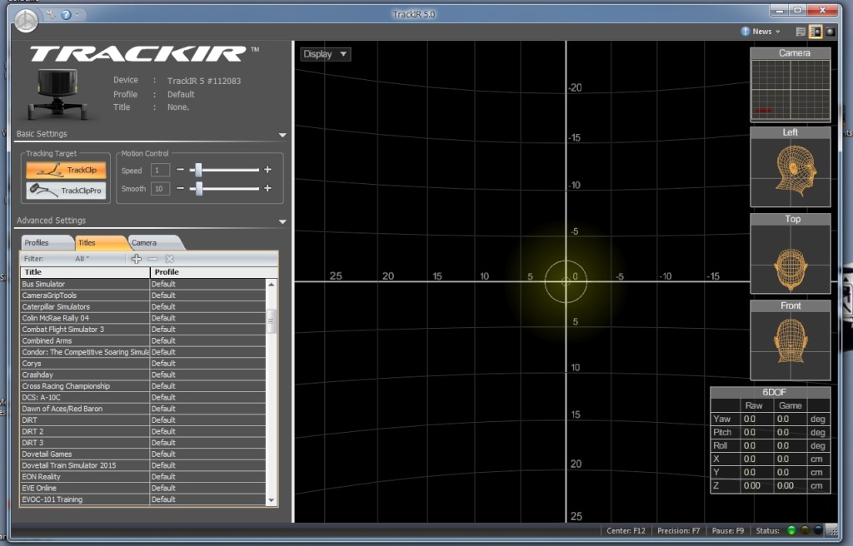Switch to the Camera tab

(x=155, y=242)
